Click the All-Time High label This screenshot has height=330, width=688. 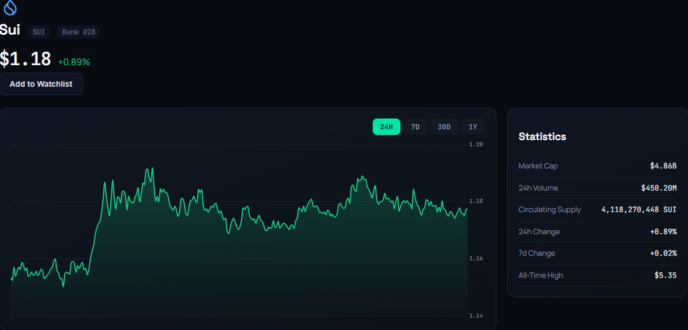[541, 275]
